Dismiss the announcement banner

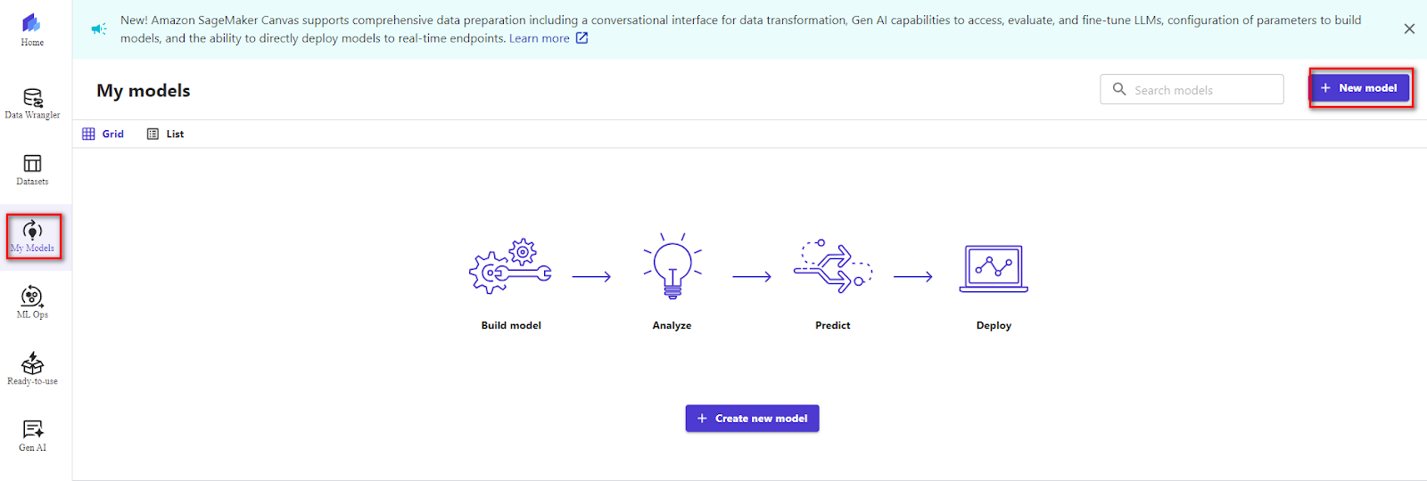(1409, 29)
